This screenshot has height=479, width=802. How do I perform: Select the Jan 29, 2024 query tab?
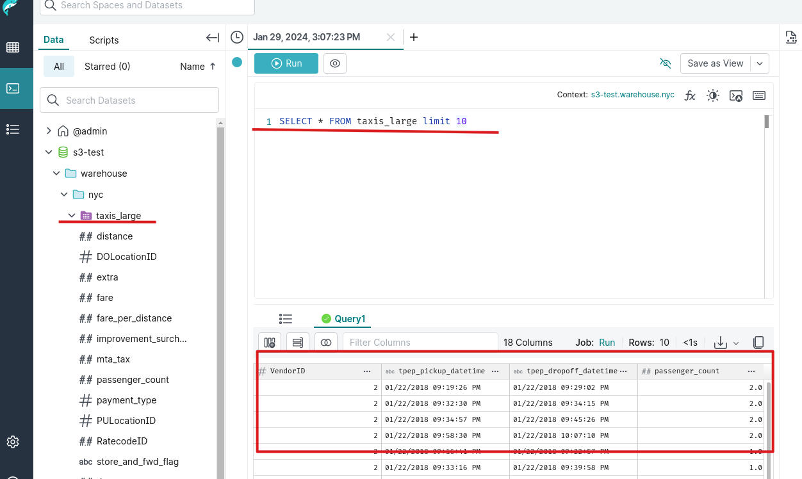306,37
